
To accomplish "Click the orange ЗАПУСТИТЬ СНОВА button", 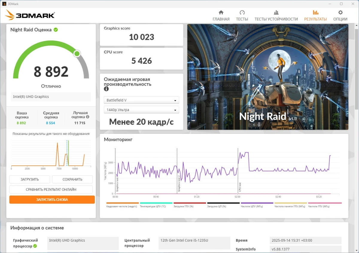I will (x=52, y=199).
